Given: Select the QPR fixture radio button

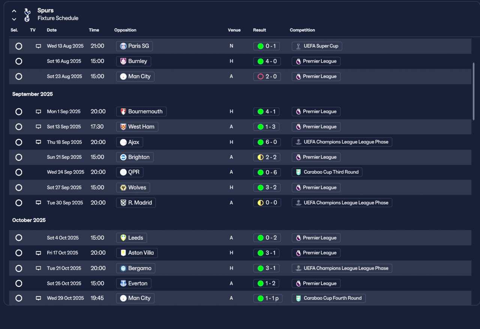Looking at the screenshot, I should tap(19, 172).
